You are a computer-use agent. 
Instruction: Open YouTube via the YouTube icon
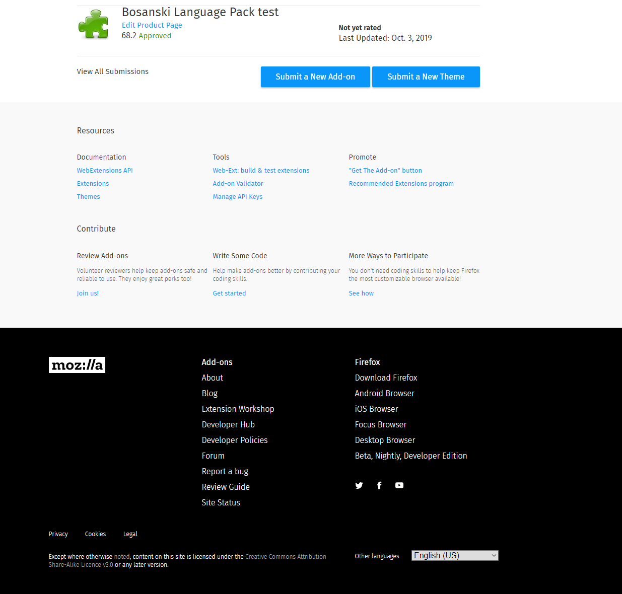(399, 485)
